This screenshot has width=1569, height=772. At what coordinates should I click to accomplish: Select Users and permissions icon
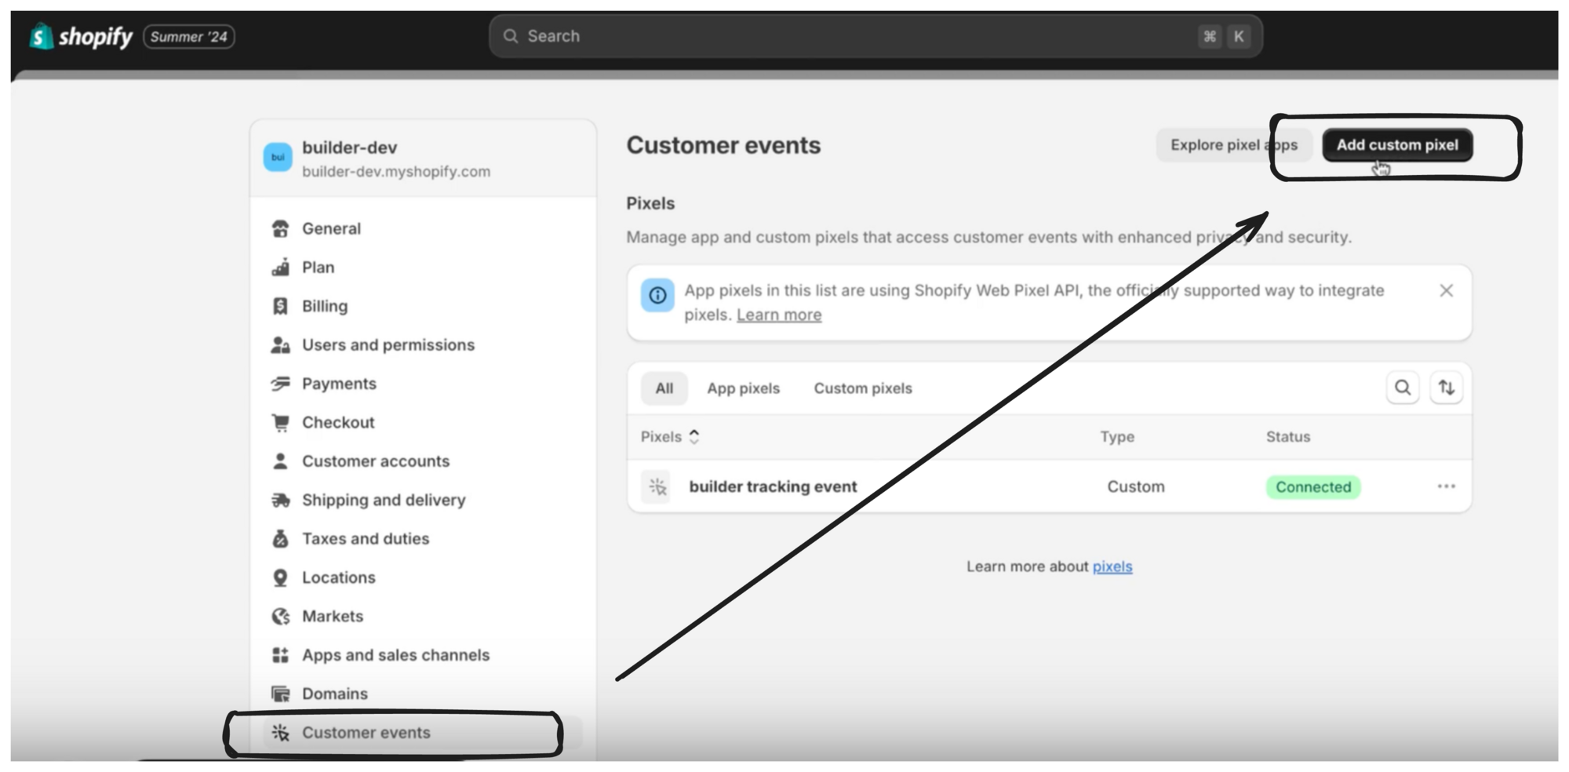[280, 344]
